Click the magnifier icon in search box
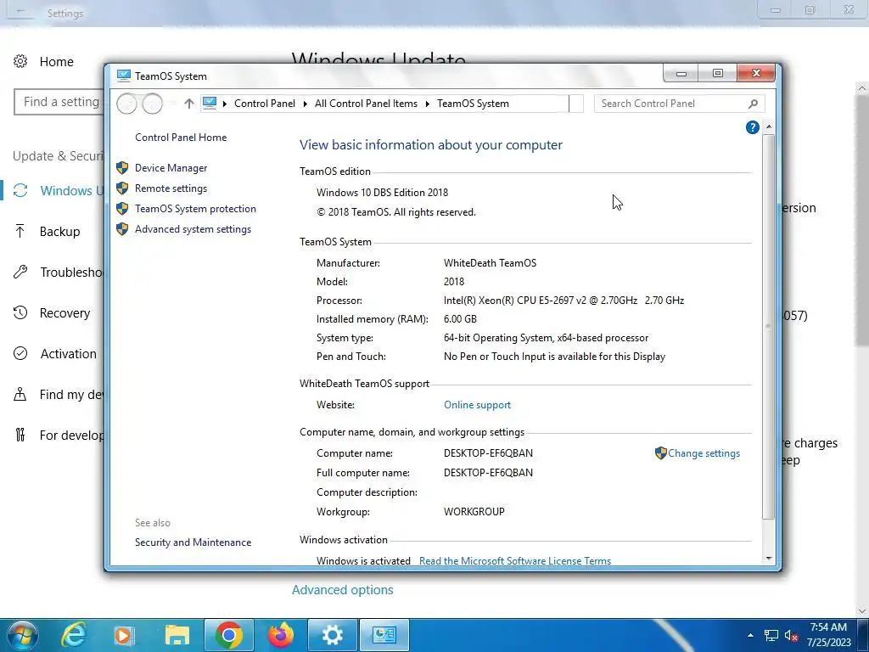Screen dimensions: 869x652 pos(753,104)
